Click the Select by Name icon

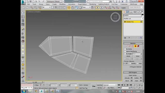[x=56, y=7]
